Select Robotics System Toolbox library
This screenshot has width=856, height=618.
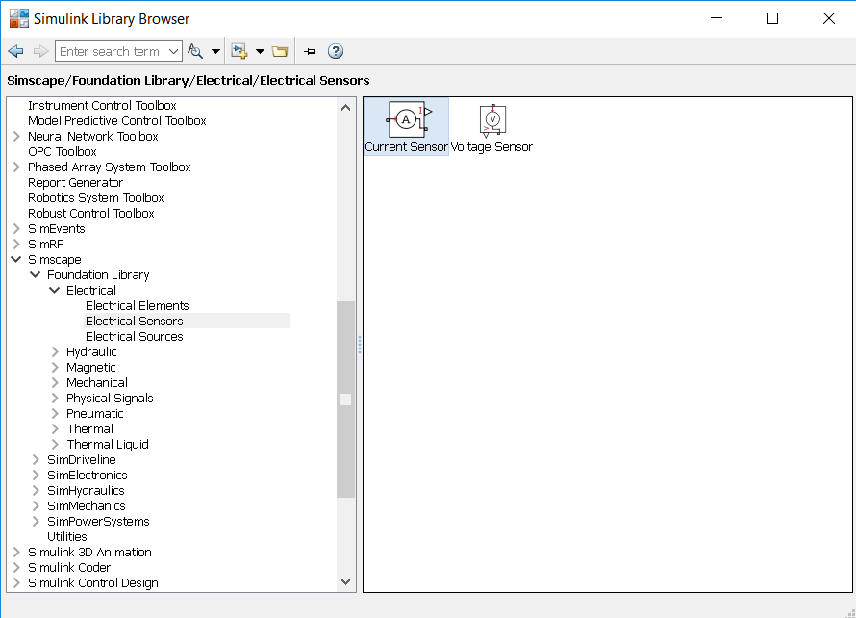click(95, 197)
